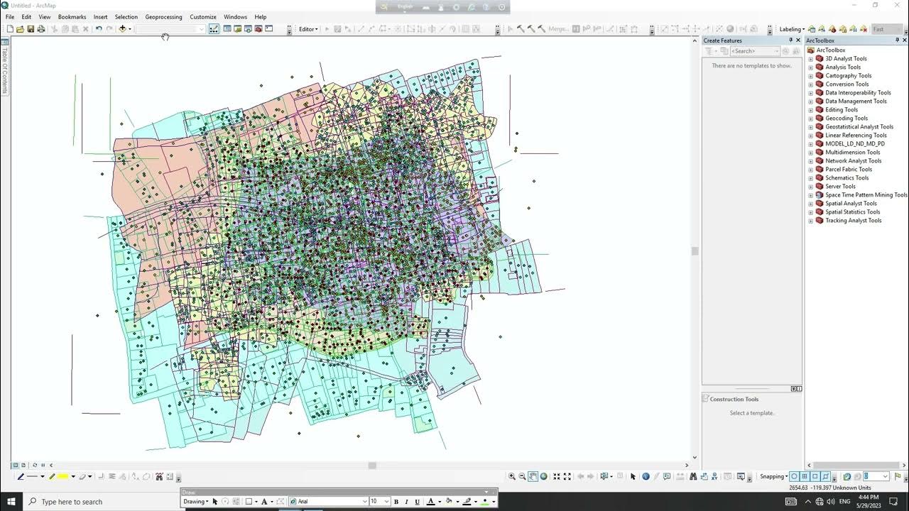909x511 pixels.
Task: Select MODEL_LD_ND_MD_PD toolbox
Action: (x=855, y=144)
